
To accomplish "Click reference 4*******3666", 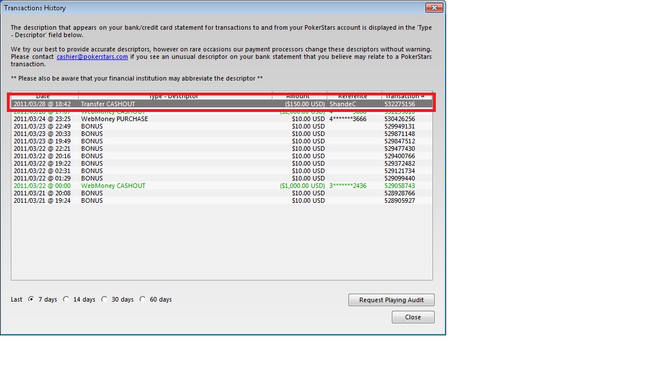I will click(348, 119).
